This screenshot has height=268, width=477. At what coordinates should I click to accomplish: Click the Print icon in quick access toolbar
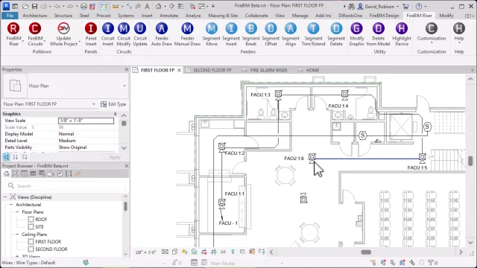[83, 6]
